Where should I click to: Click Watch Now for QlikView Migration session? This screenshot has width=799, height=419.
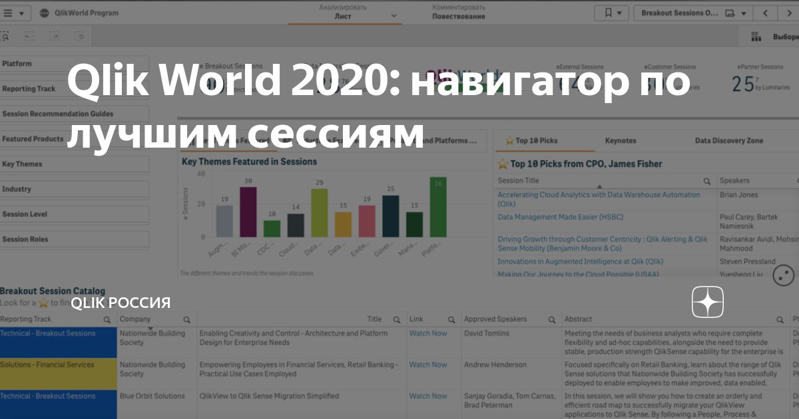(x=428, y=396)
